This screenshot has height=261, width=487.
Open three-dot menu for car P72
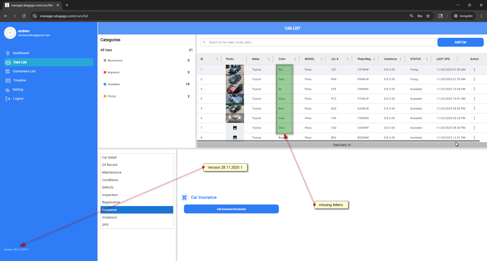tap(474, 99)
